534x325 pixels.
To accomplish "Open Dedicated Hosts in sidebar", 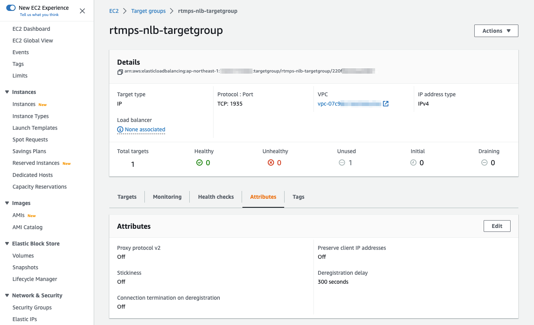I will pos(32,175).
